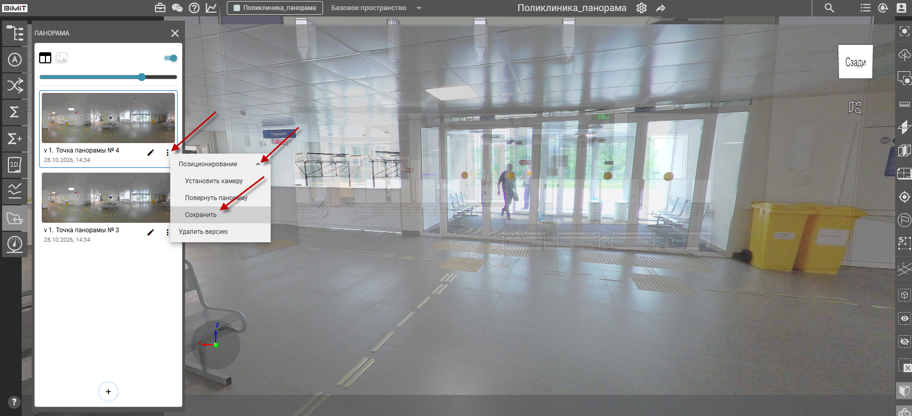Open the user profile icon
This screenshot has height=416, width=912.
pos(901,8)
